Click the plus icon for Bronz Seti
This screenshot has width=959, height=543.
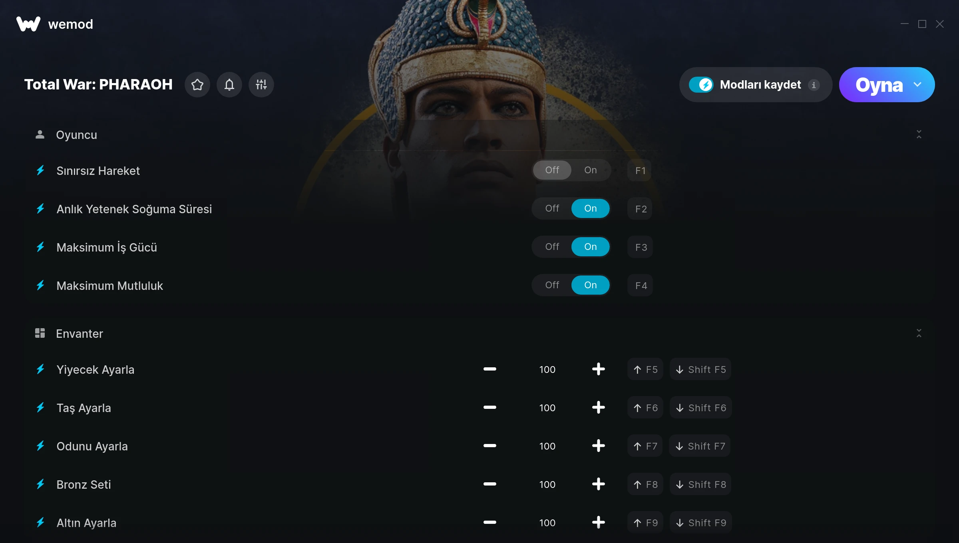tap(598, 484)
